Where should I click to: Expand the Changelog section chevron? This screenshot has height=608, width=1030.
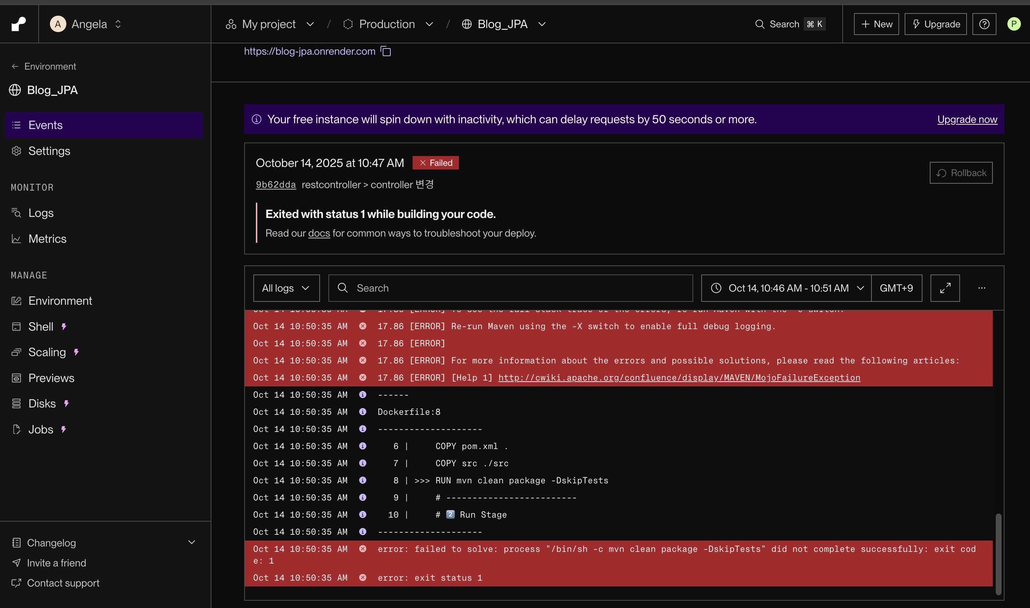191,542
